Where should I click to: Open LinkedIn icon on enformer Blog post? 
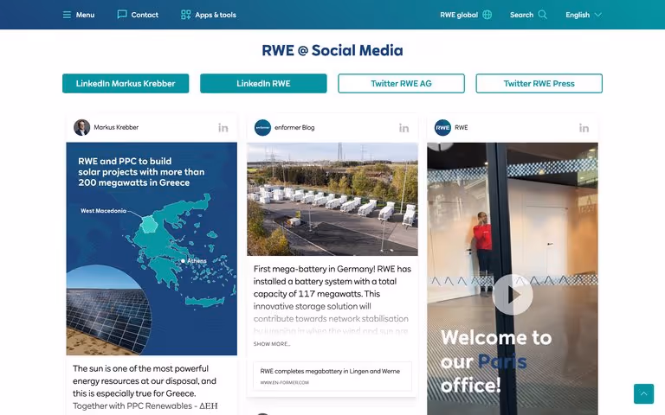point(404,128)
